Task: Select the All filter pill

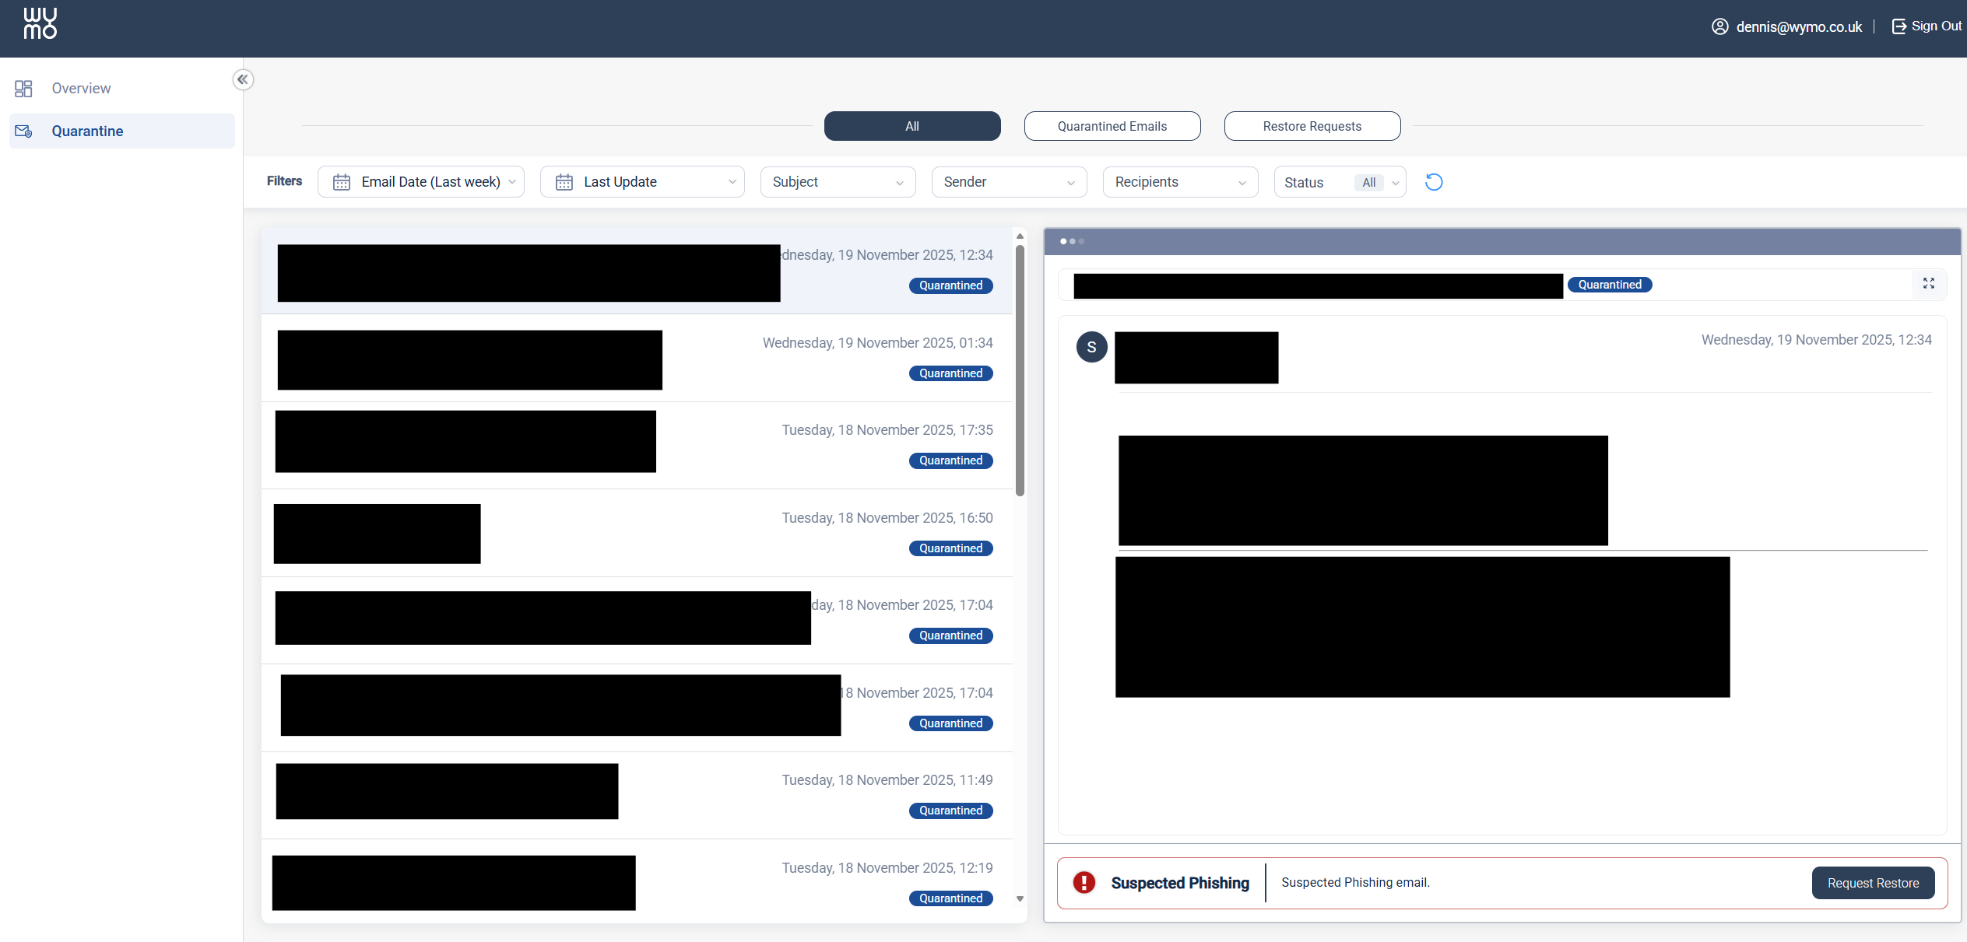Action: click(911, 126)
